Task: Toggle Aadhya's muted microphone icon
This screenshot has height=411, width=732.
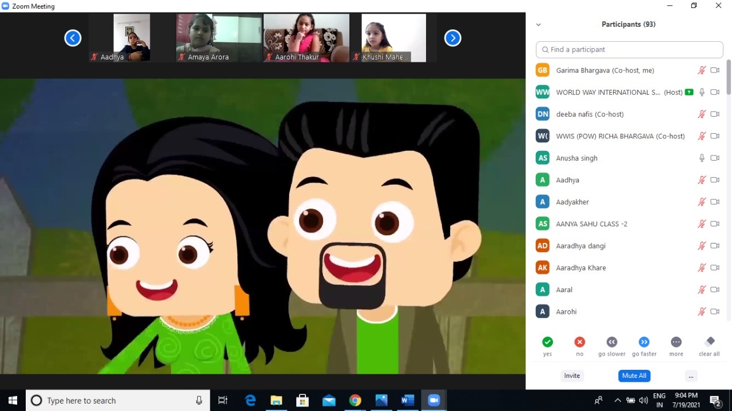Action: pyautogui.click(x=702, y=180)
